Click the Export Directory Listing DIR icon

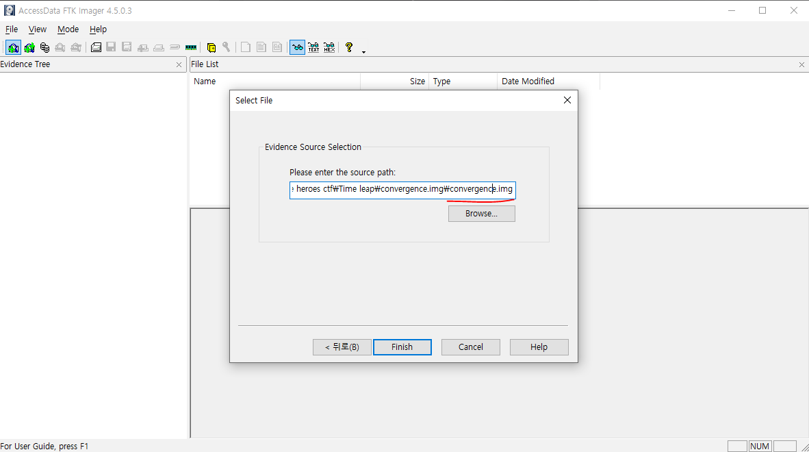point(277,47)
